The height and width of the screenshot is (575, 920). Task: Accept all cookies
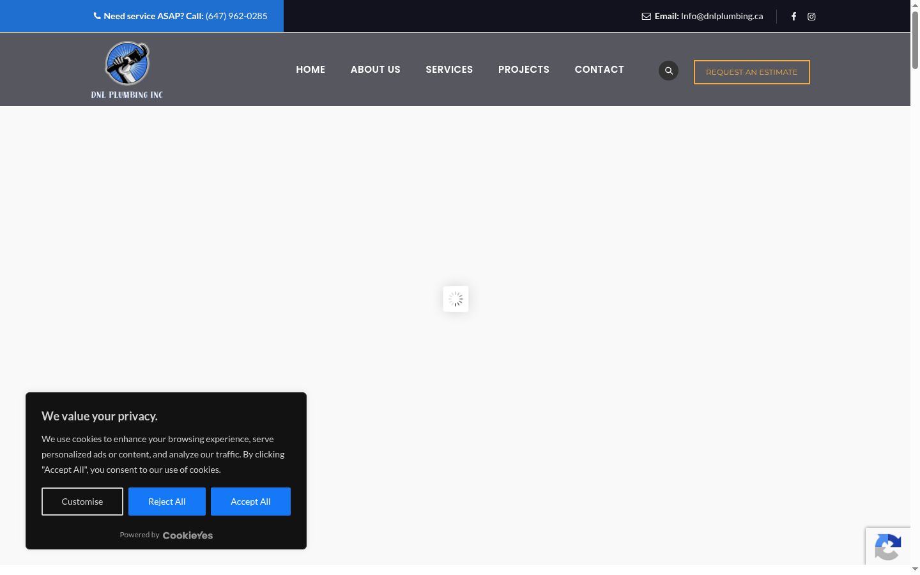(250, 502)
